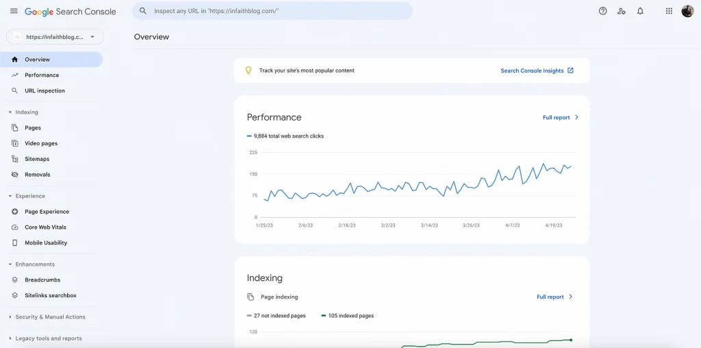Screen dimensions: 701x348
Task: Open Sitelinks searchbox in the sidebar
Action: click(51, 296)
